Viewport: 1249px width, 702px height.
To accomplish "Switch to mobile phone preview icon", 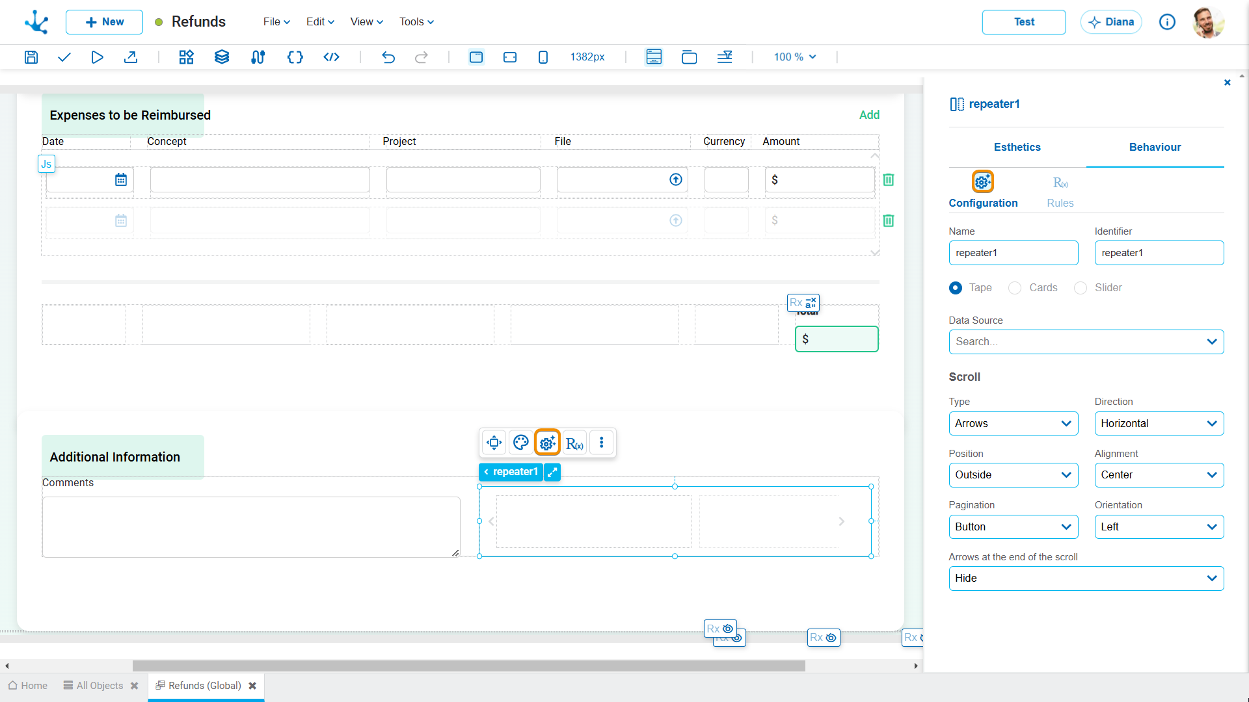I will [x=543, y=57].
